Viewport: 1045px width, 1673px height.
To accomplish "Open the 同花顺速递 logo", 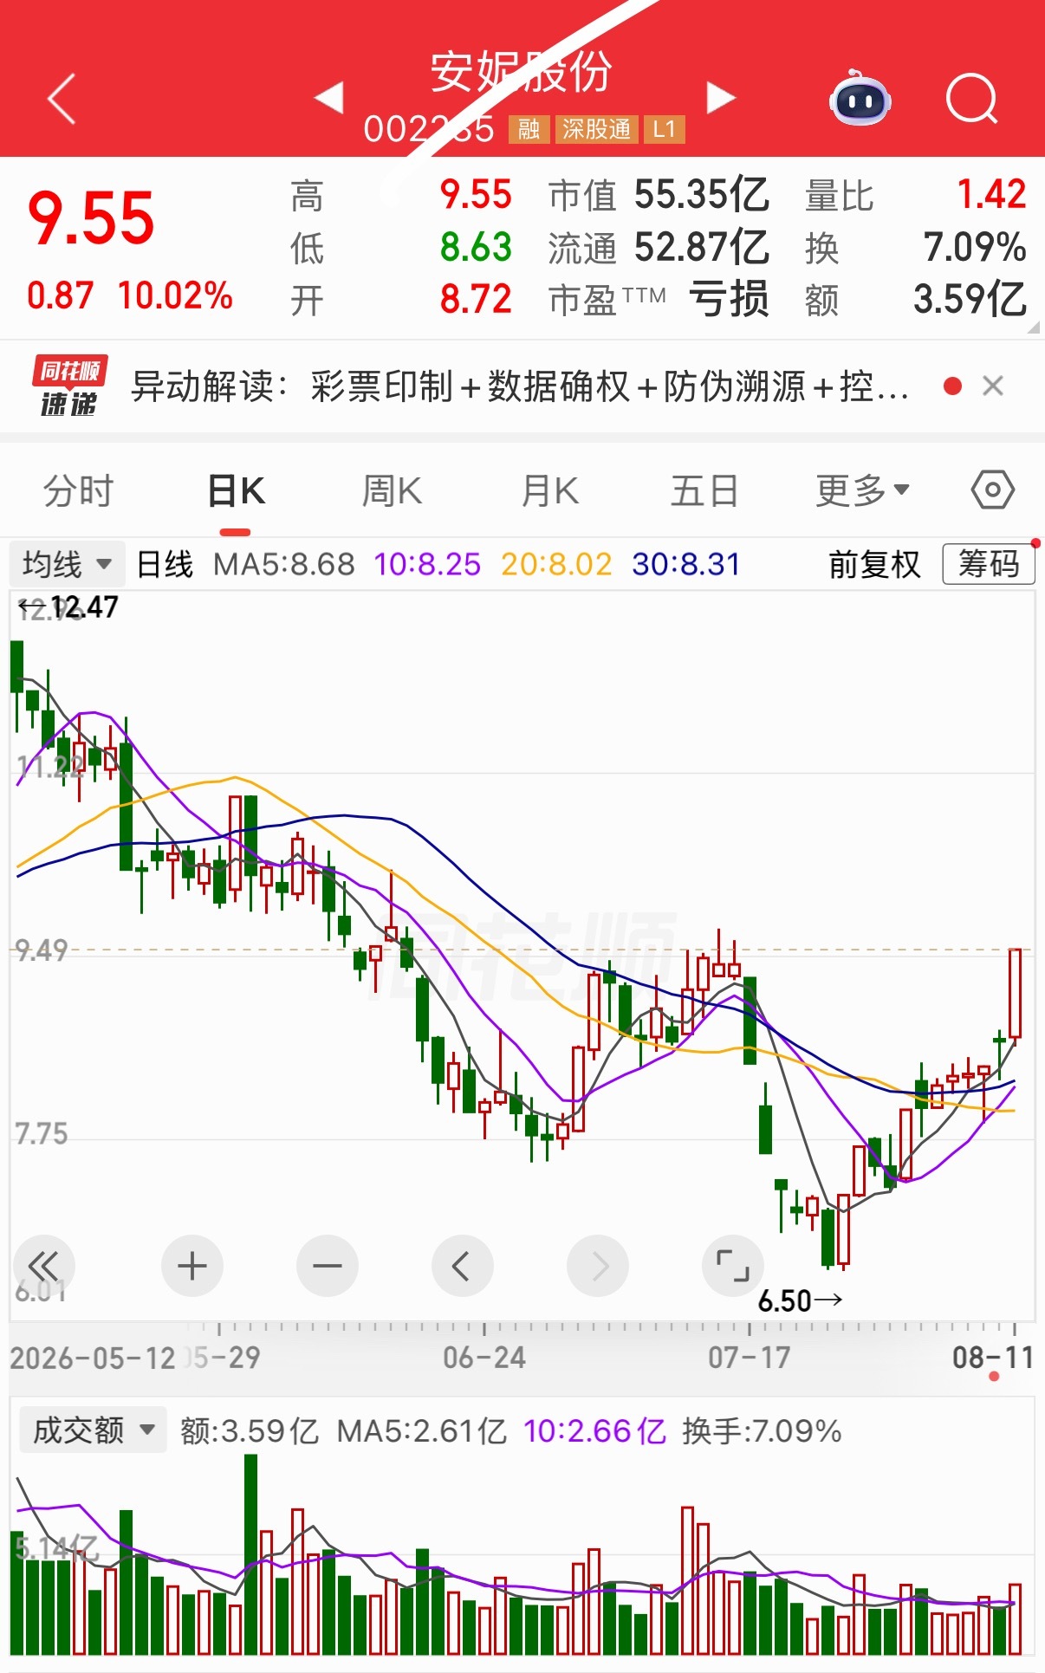I will click(69, 386).
